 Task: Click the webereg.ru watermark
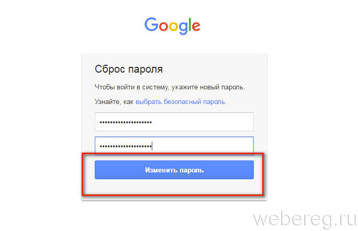305,219
